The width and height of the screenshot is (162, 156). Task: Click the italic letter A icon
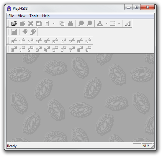click(128, 24)
